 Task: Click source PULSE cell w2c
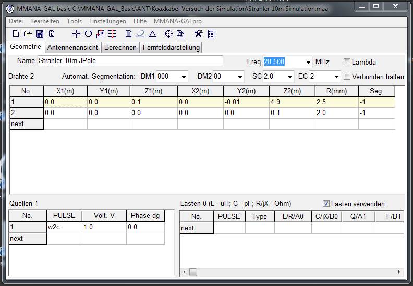(64, 227)
